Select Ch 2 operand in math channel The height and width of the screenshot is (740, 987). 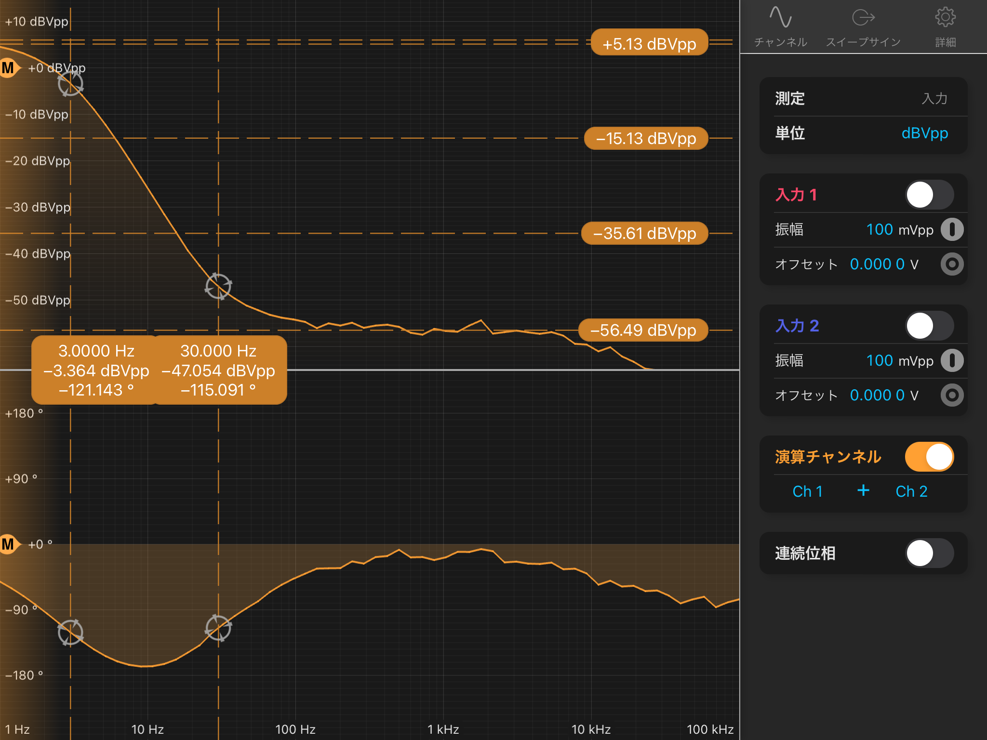(x=911, y=491)
